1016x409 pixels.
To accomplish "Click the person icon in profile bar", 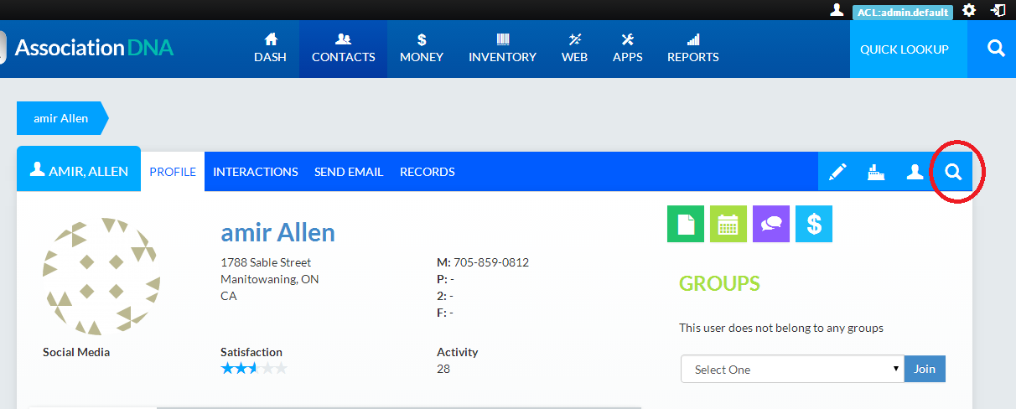I will click(x=915, y=172).
